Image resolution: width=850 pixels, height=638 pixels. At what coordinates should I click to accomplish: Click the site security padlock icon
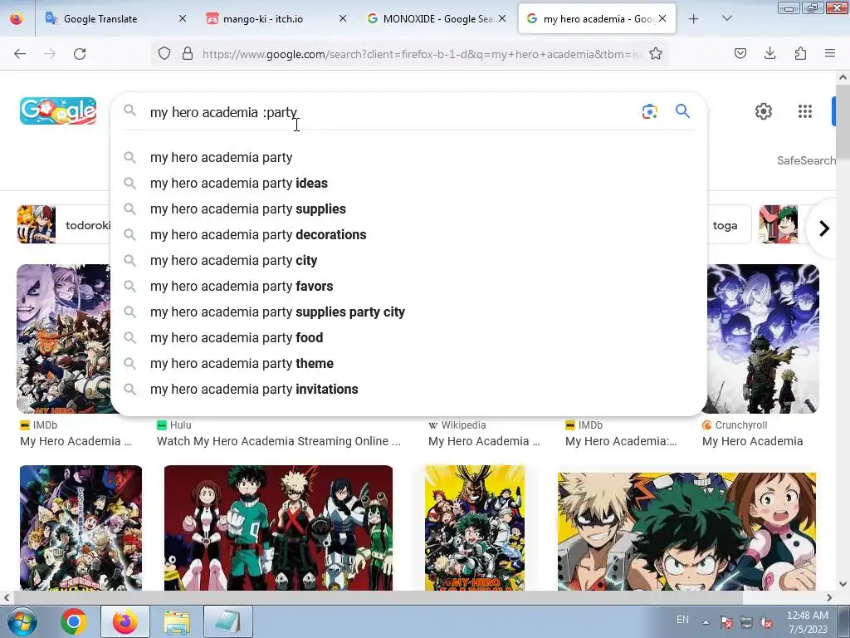[188, 54]
